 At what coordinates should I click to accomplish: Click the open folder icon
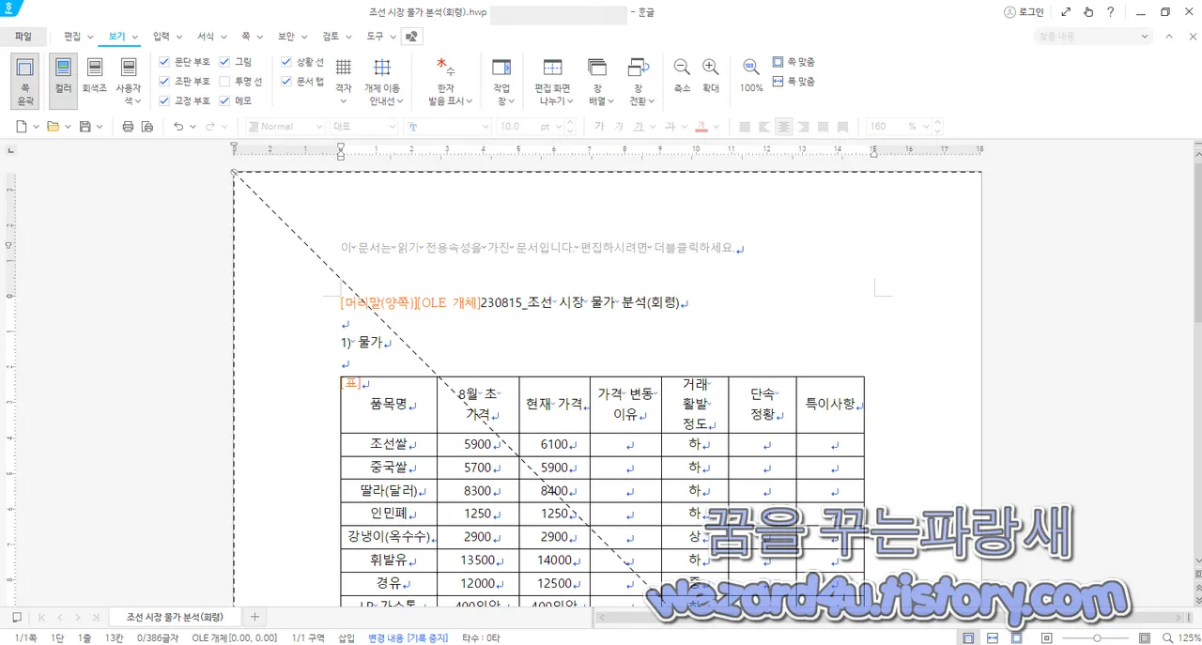point(54,126)
